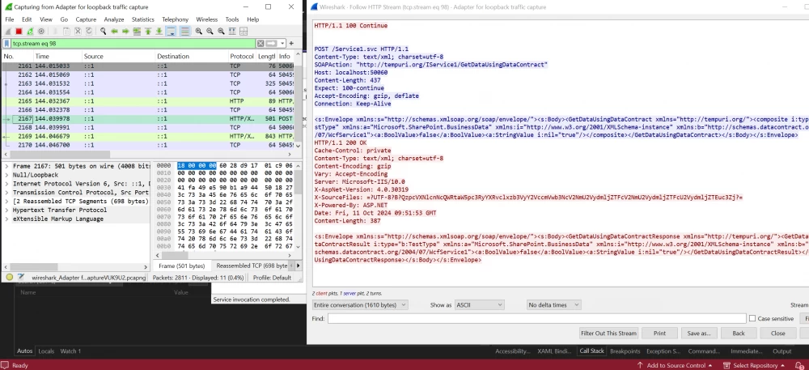Click the close capture file toolbar icon

(78, 32)
